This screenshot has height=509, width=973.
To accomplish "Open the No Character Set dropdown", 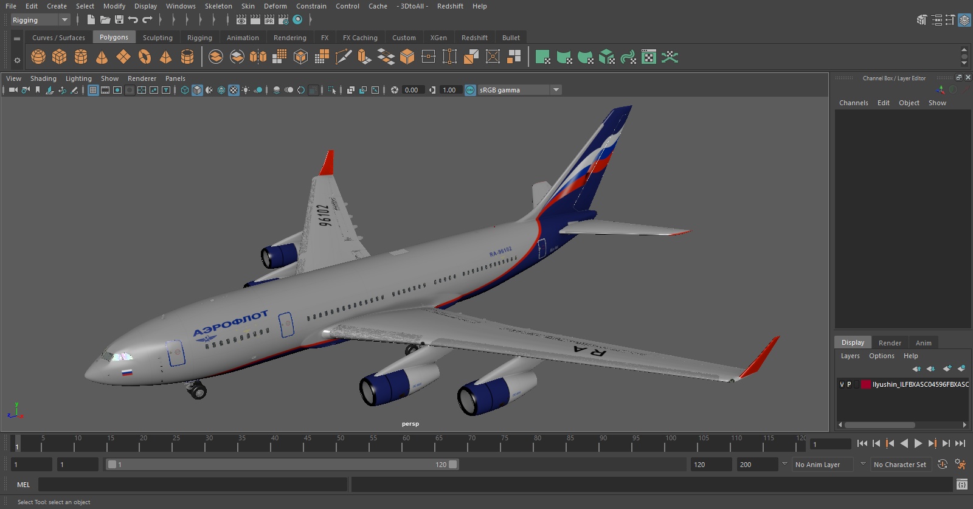I will (900, 465).
